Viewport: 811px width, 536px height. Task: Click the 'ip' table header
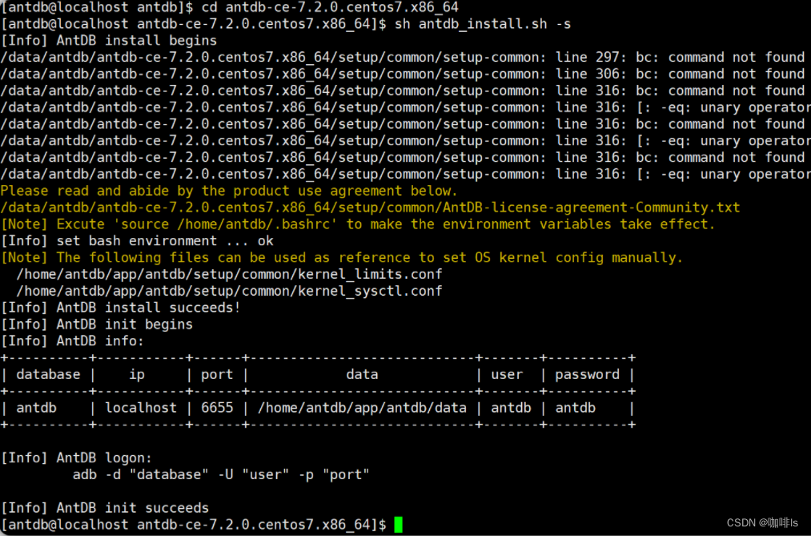[x=137, y=375]
